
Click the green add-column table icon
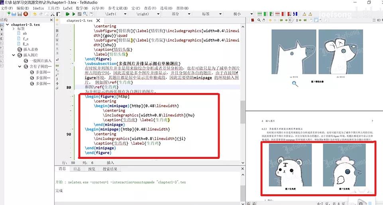[265, 14]
